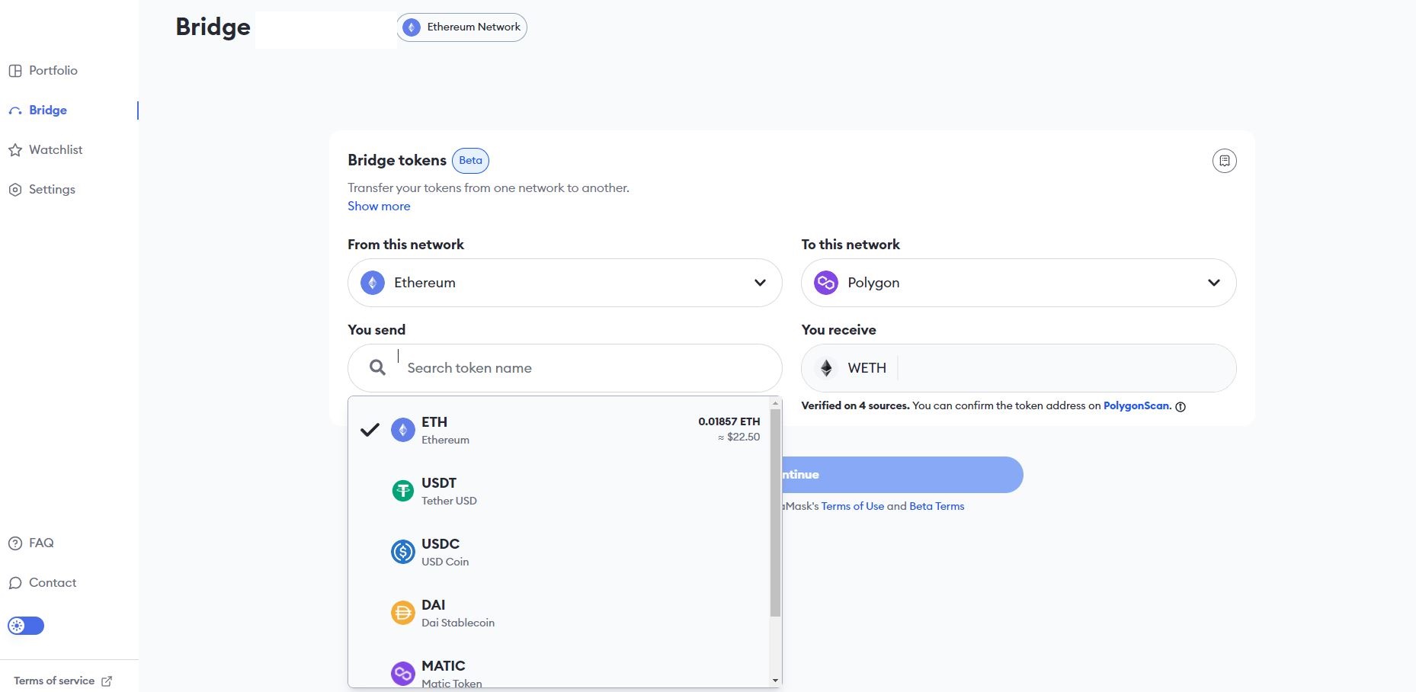Click the Settings gear icon
The width and height of the screenshot is (1416, 692).
(x=15, y=190)
